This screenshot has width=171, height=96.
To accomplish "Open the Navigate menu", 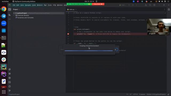I will (28, 5).
